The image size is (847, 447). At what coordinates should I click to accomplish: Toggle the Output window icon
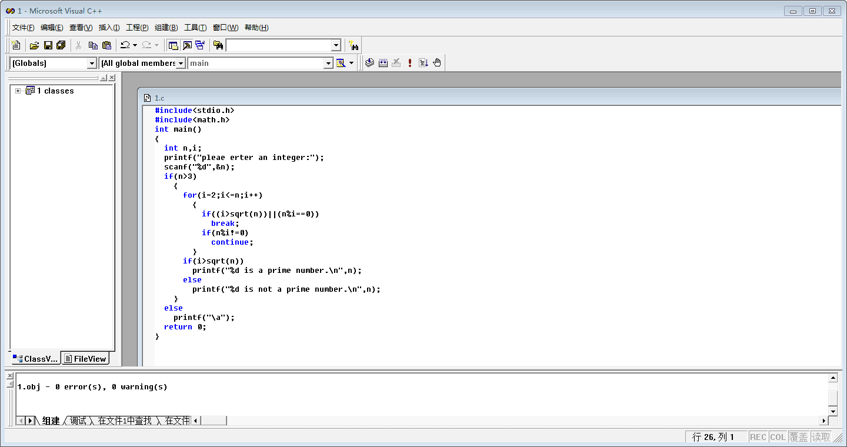click(x=187, y=45)
